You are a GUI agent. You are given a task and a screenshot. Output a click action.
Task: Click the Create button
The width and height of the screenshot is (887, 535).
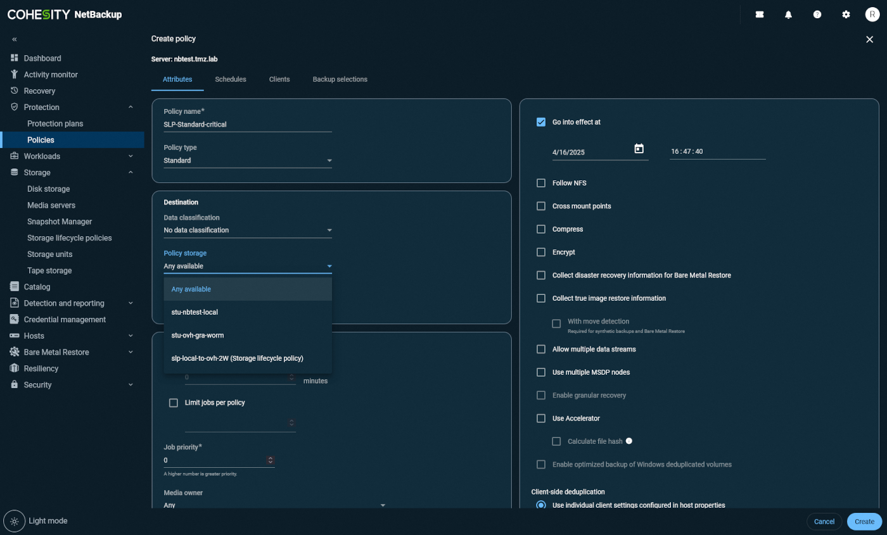[x=864, y=522]
